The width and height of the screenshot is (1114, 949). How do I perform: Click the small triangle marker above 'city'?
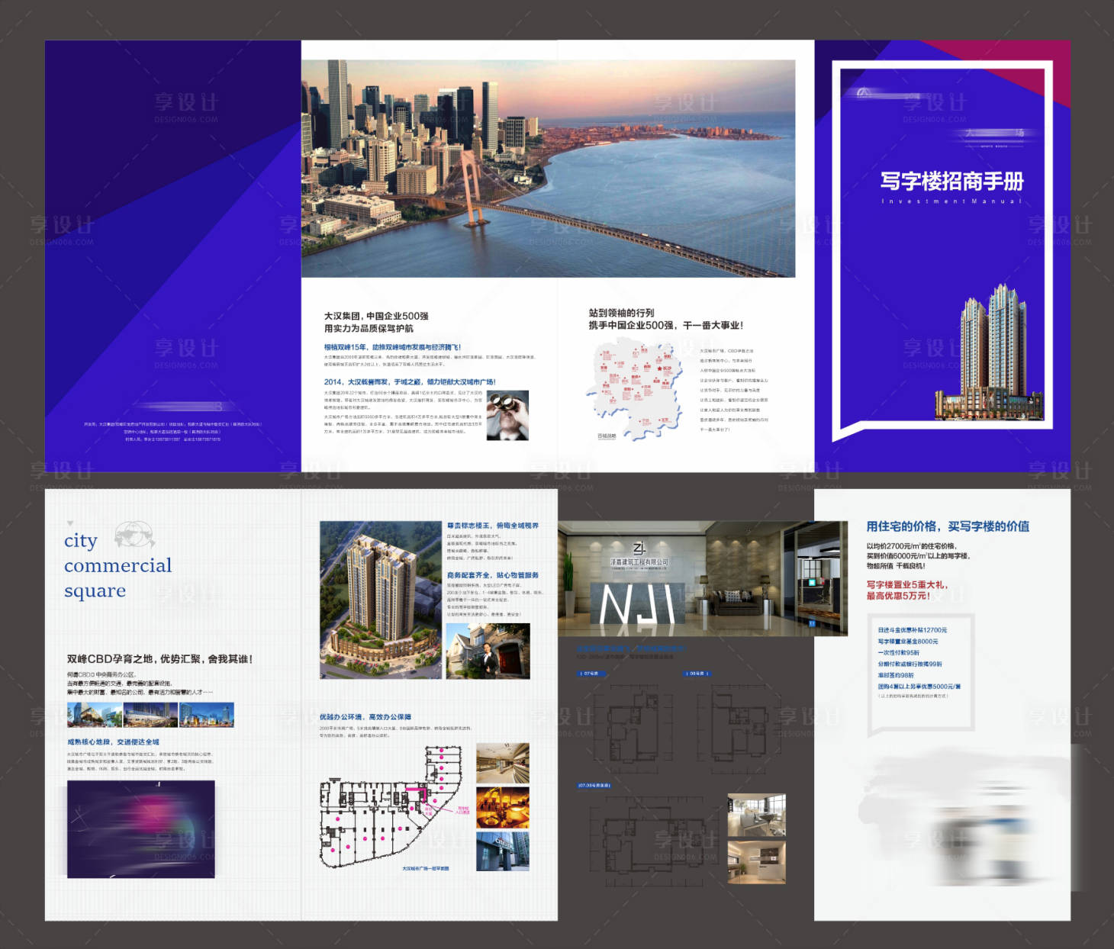70,523
